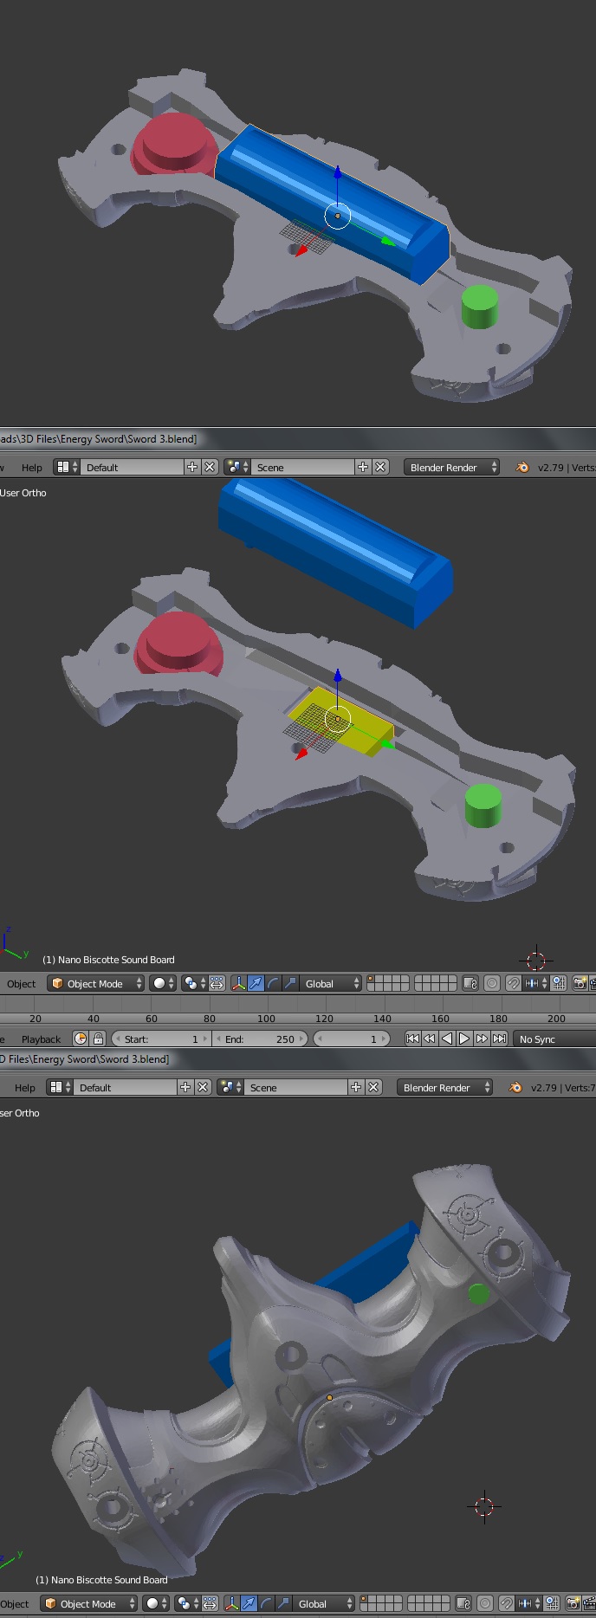
Task: Select the floating blue battery block
Action: [336, 552]
